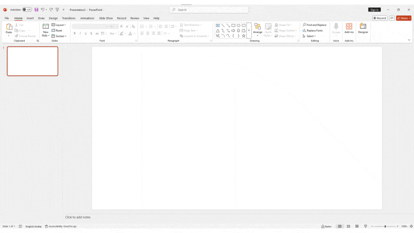Click the Save icon in title bar
The width and height of the screenshot is (414, 233).
pyautogui.click(x=36, y=10)
